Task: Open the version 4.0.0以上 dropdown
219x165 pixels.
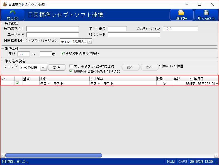Action: (x=89, y=41)
